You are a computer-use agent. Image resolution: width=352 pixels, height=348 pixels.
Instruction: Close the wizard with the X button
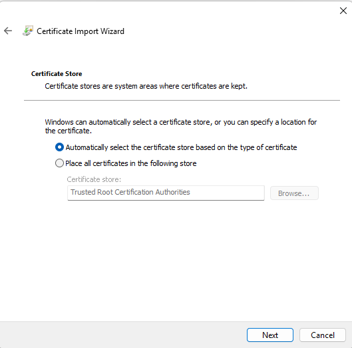pyautogui.click(x=343, y=11)
